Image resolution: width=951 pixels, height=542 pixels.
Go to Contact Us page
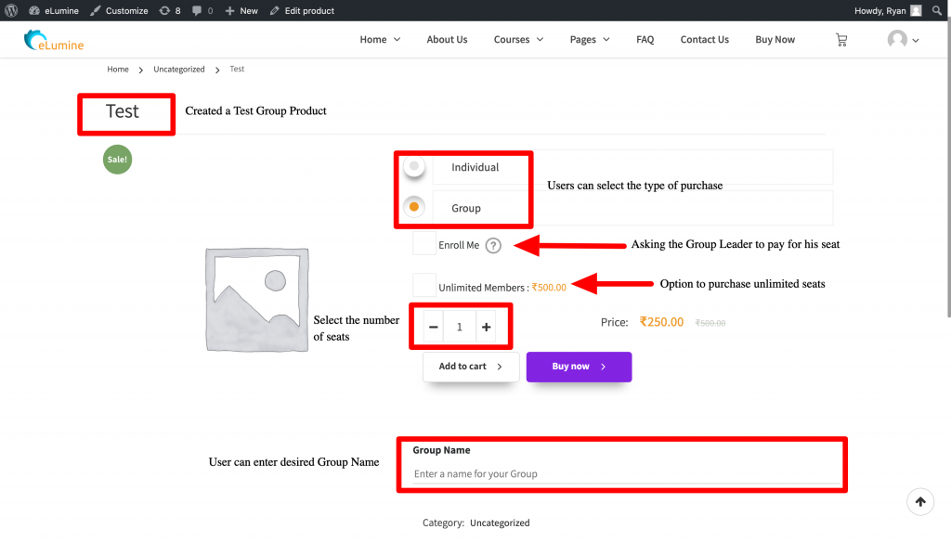(704, 40)
